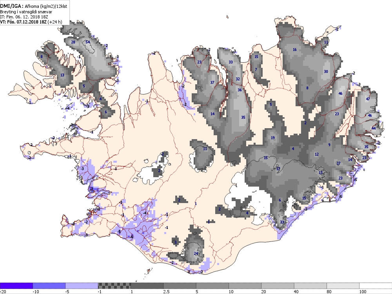Select the near-white 80 to 100 legend swatch
The image size is (392, 294).
(x=343, y=286)
